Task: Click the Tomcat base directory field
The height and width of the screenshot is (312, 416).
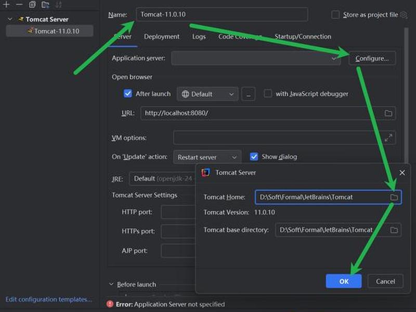Action: pos(339,230)
